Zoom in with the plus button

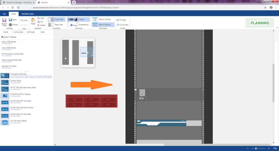269,148
